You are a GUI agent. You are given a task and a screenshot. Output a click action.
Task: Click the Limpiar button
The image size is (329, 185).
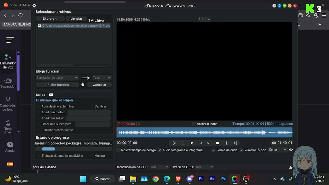pos(76,18)
